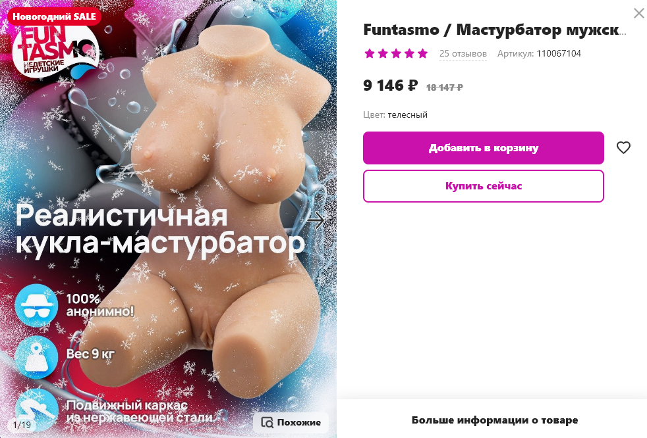The width and height of the screenshot is (647, 438).
Task: Close the product quick-view popup
Action: (638, 13)
